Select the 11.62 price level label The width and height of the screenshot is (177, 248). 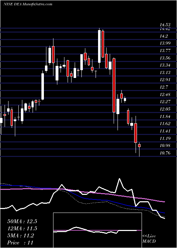165,124
